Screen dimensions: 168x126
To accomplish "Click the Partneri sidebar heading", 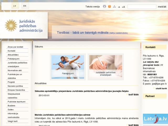I will (150, 96).
